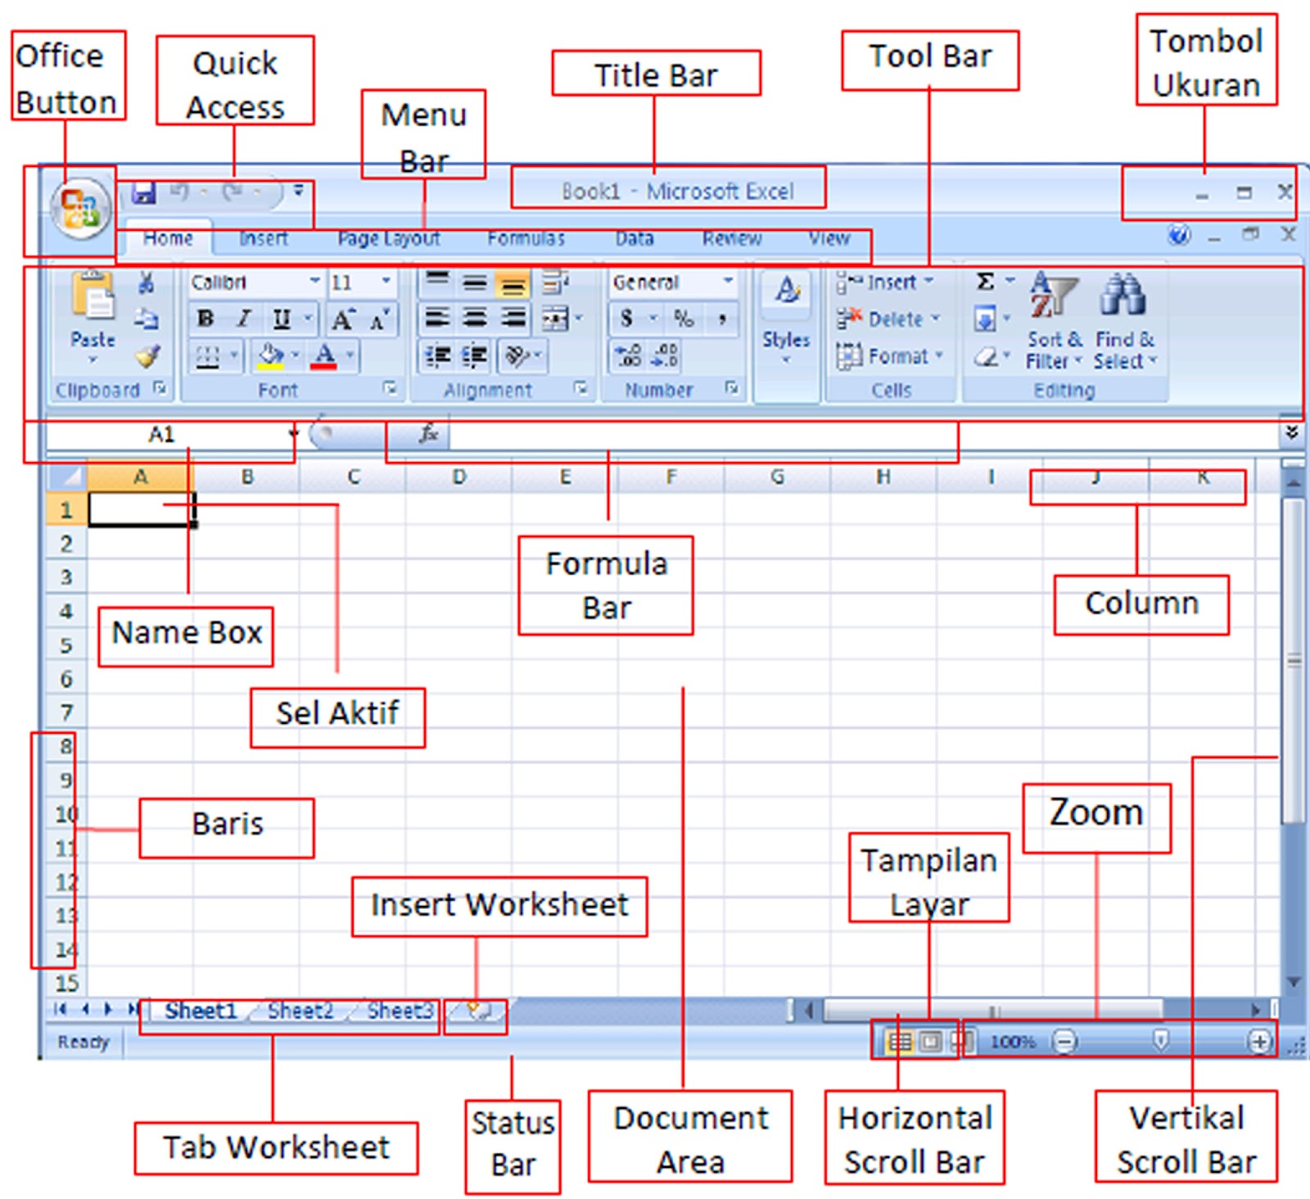Screen dimensions: 1310x1199
Task: Select the Sheet2 worksheet tab
Action: click(300, 1011)
